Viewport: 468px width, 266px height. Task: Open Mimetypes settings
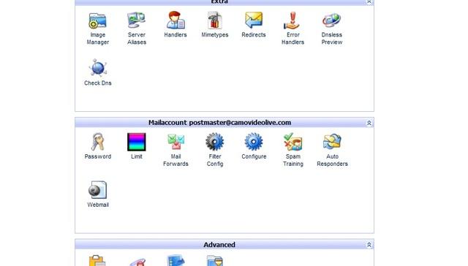(214, 20)
